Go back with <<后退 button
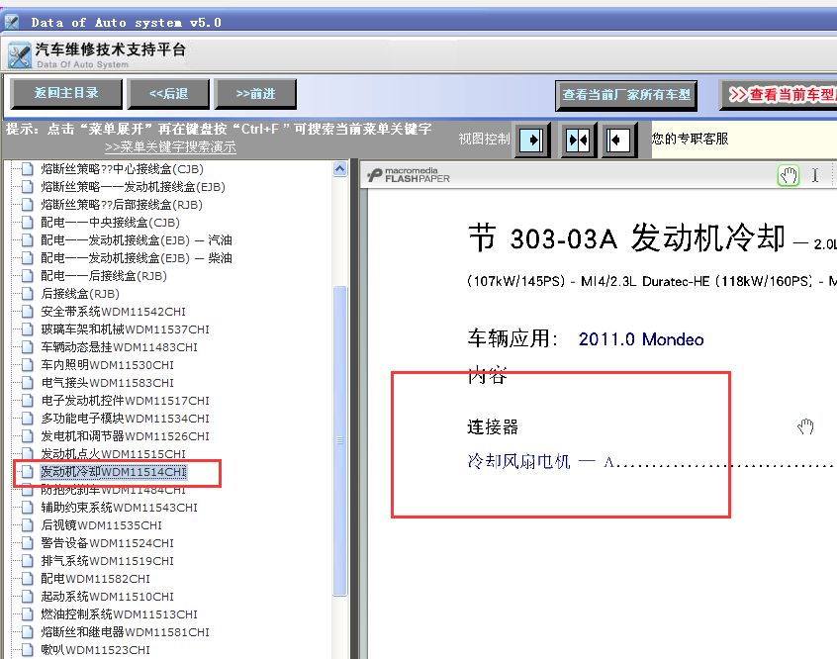 click(x=168, y=93)
